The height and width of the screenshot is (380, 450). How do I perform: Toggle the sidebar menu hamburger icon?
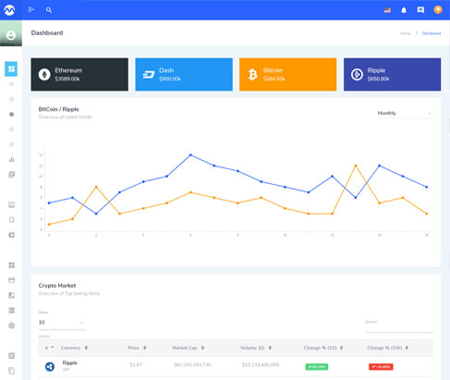point(31,10)
